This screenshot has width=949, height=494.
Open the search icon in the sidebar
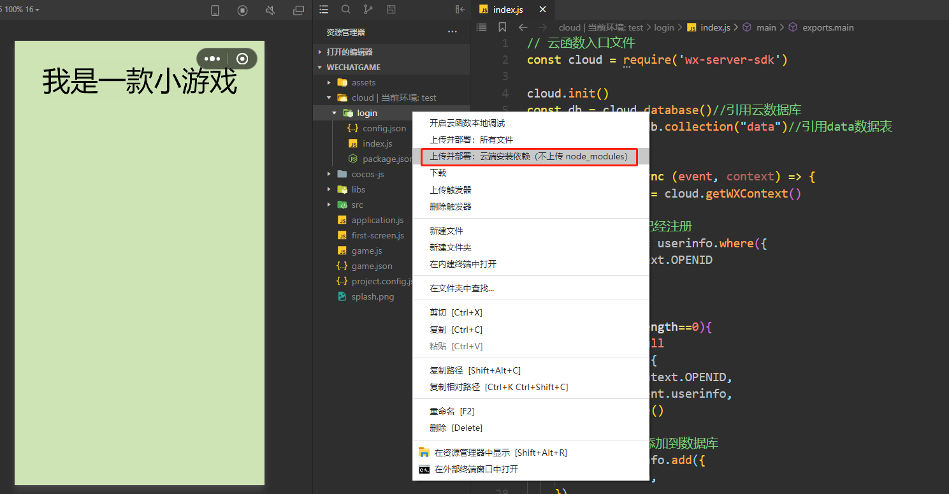pos(346,10)
